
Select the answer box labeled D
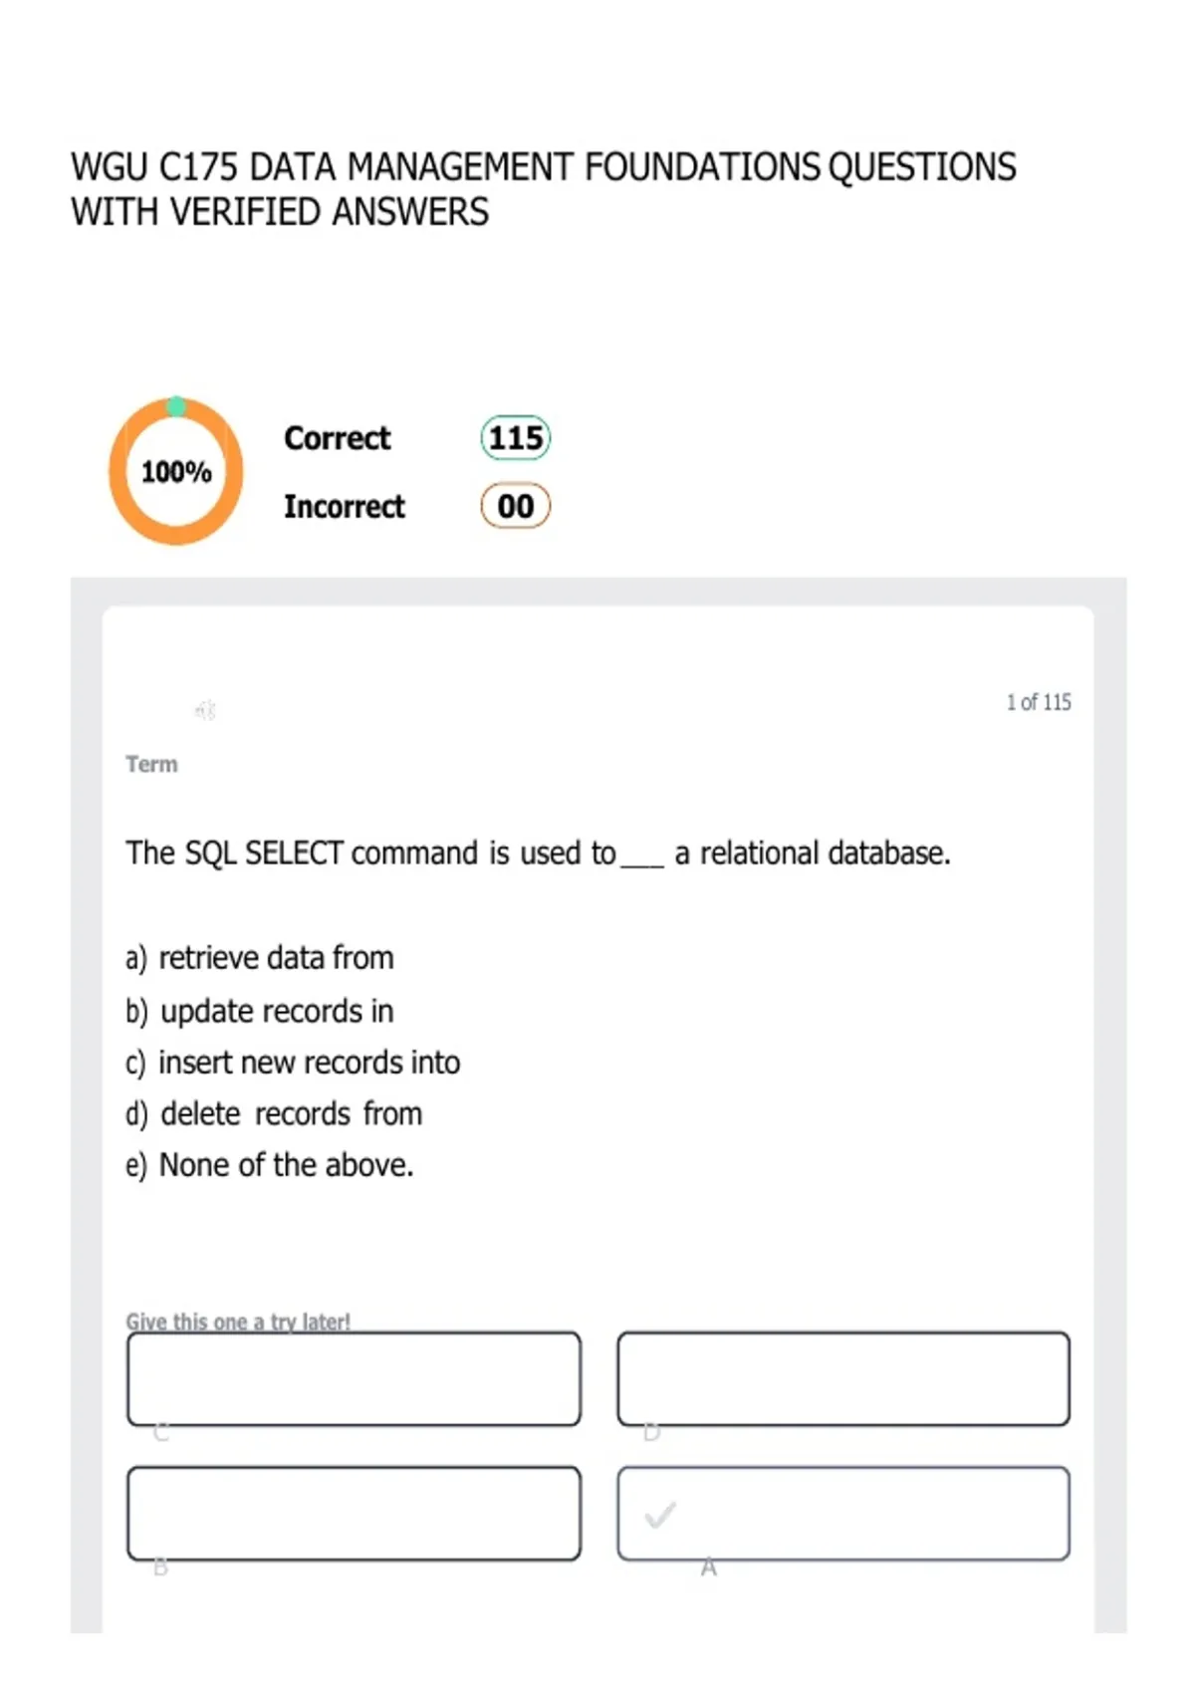pyautogui.click(x=843, y=1379)
